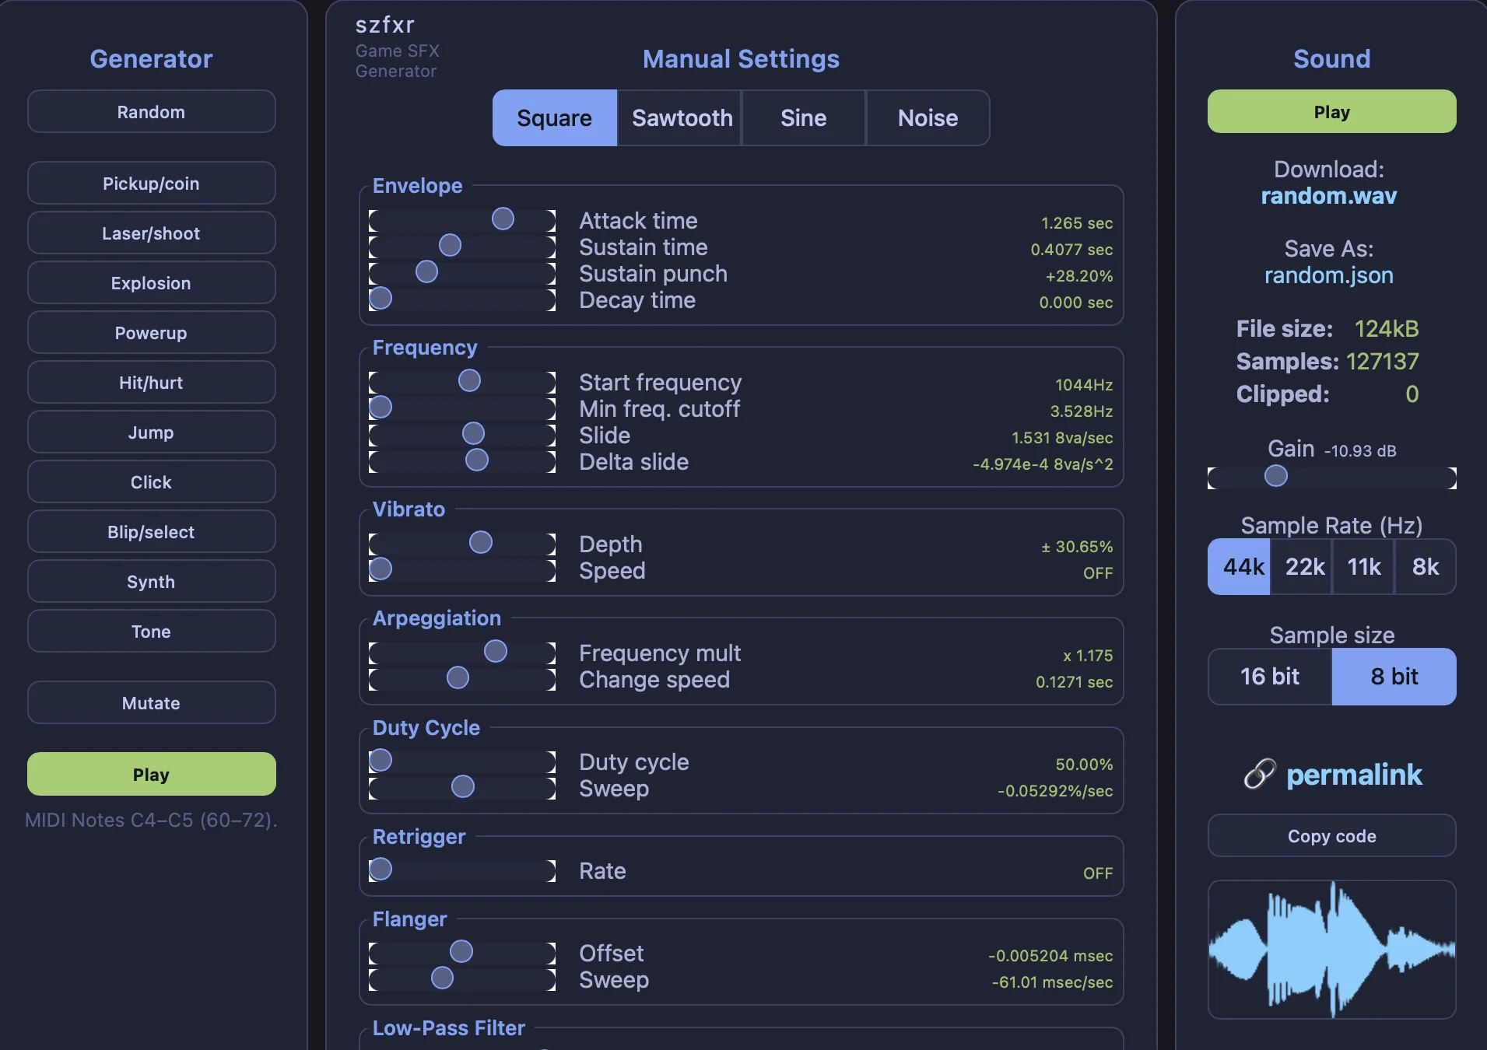Set sample size to 16 bit
Image resolution: width=1487 pixels, height=1050 pixels.
pos(1269,676)
